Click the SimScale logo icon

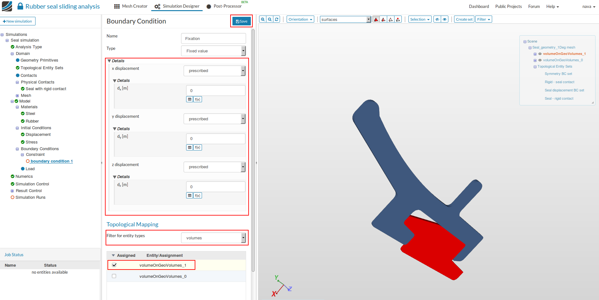(x=7, y=6)
